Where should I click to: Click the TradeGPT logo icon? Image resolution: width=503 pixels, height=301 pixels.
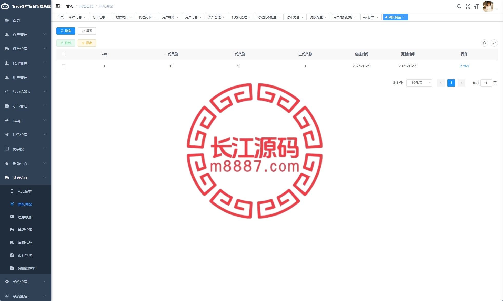click(x=5, y=6)
